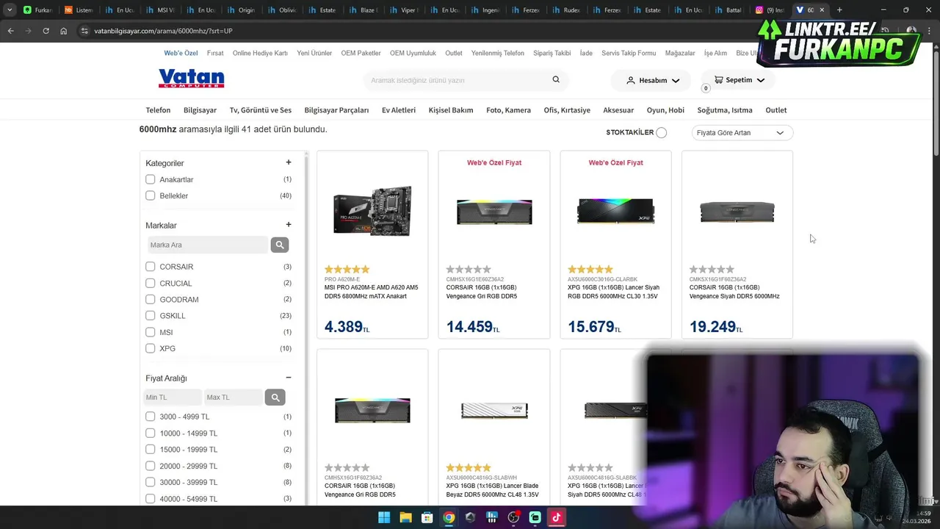Click the 19.249 TL Corsair Vengeance price
Image resolution: width=940 pixels, height=529 pixels.
(715, 327)
